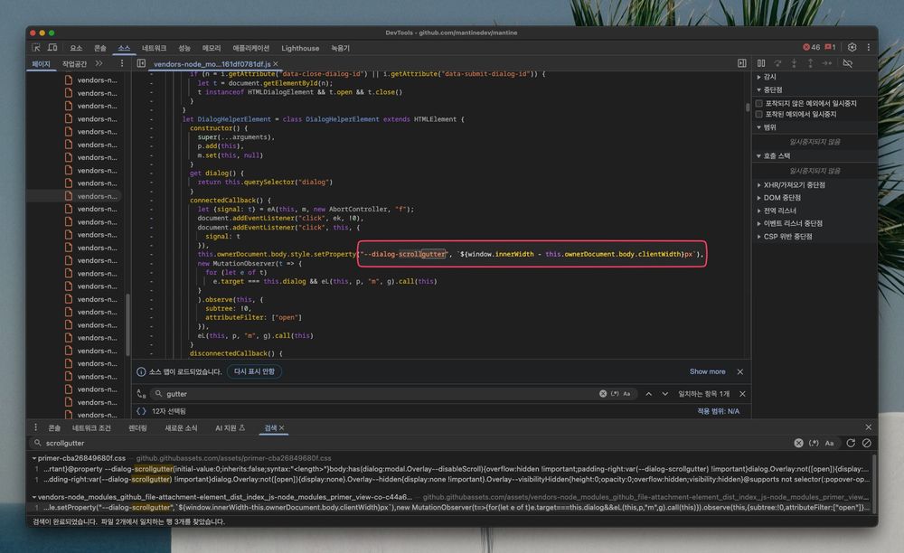
Task: Open DevTools settings gear
Action: [x=851, y=48]
